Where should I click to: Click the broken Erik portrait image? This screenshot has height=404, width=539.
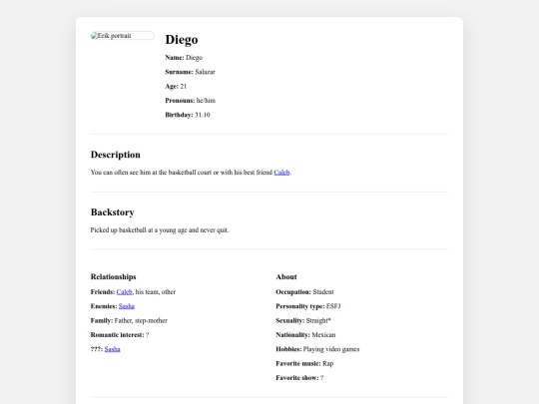tap(123, 36)
